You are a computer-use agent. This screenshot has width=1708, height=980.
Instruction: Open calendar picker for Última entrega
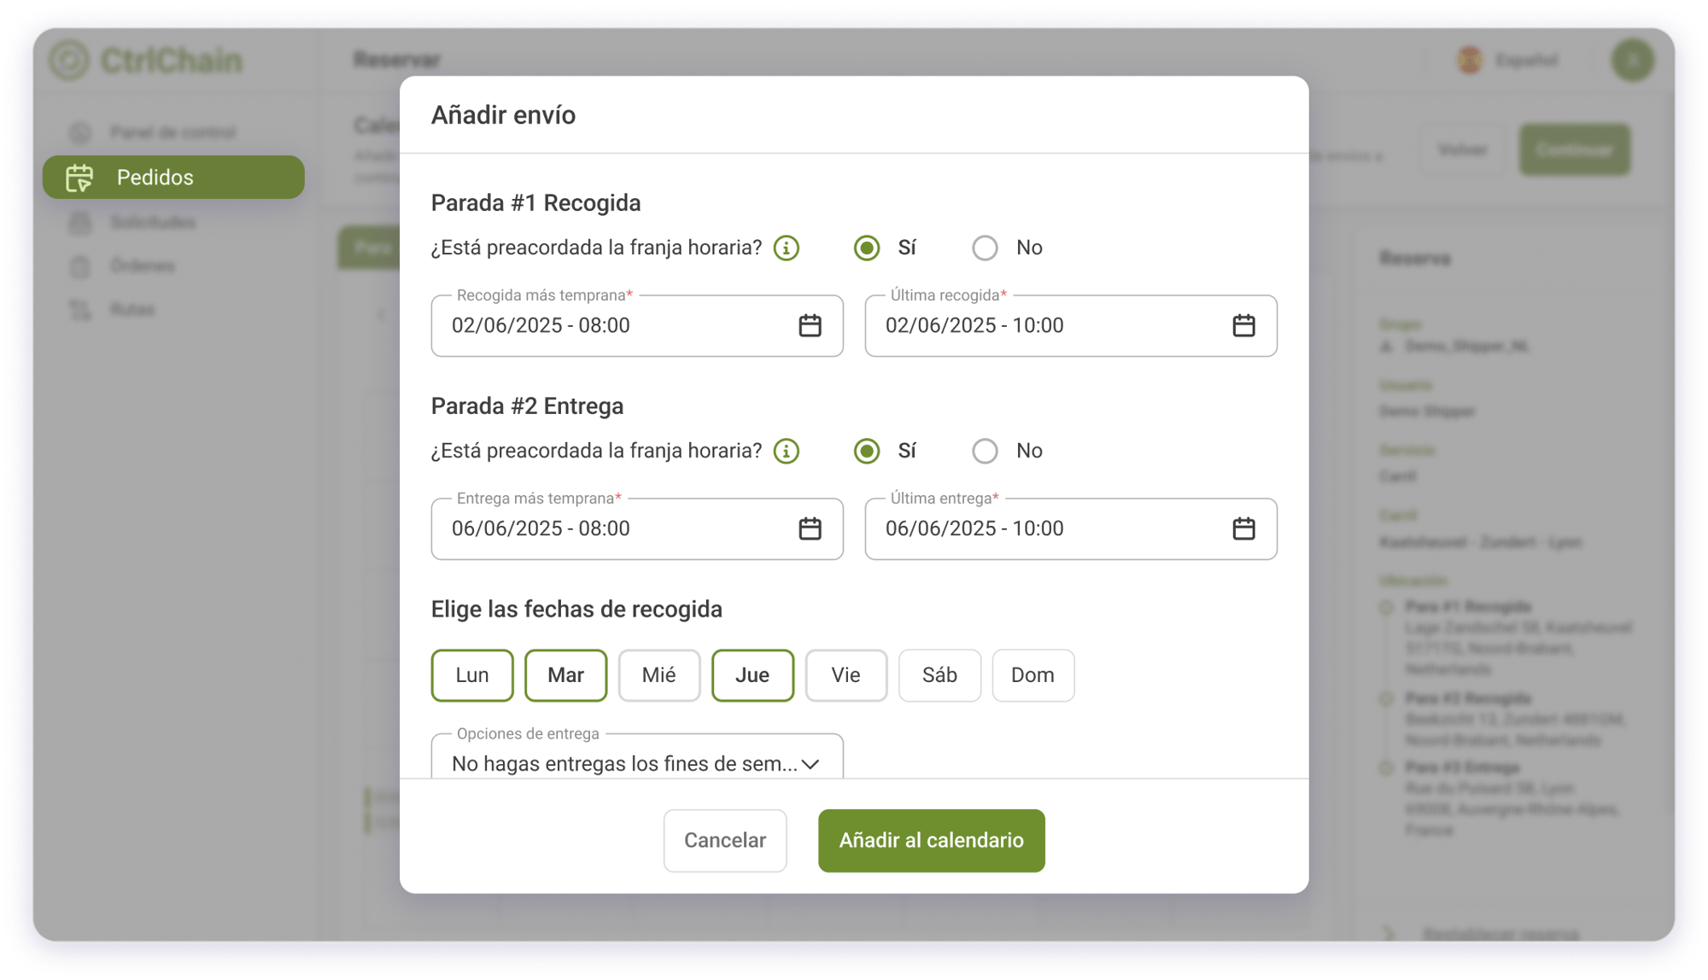(x=1243, y=528)
